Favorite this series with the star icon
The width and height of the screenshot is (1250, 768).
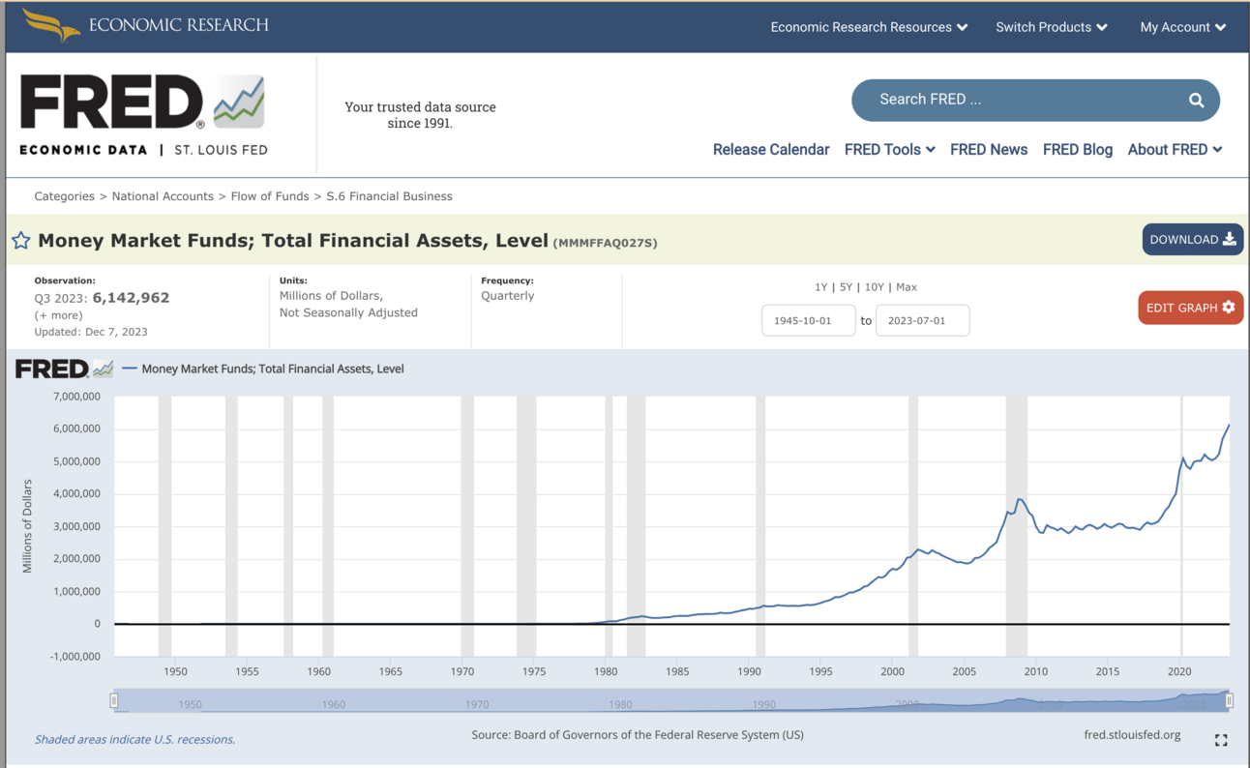tap(20, 241)
